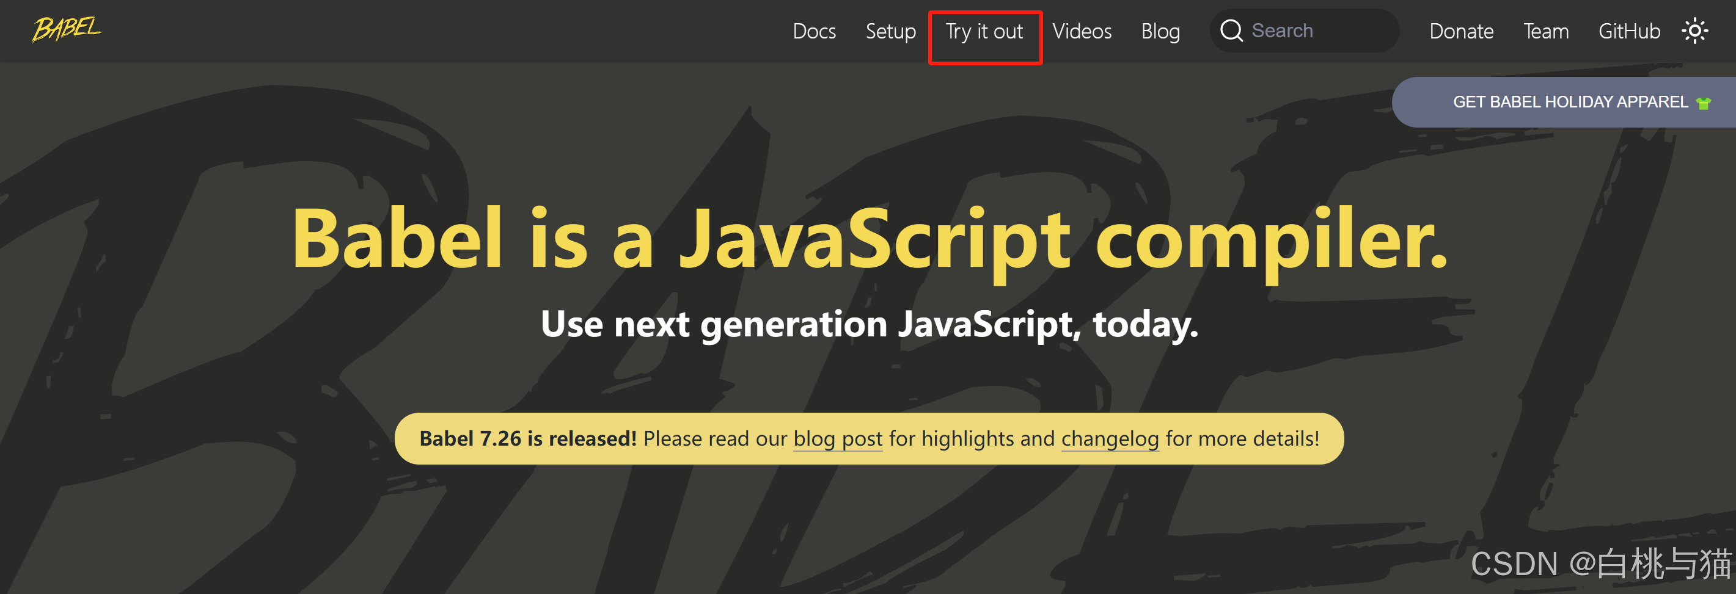Screen dimensions: 1736x594
Task: Open the blog post link
Action: (838, 438)
